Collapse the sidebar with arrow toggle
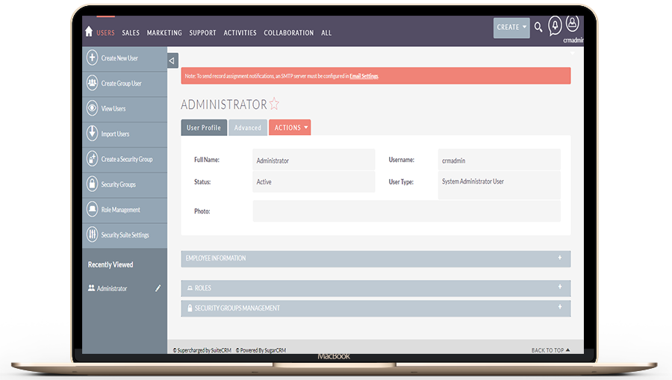The width and height of the screenshot is (672, 380). point(172,60)
